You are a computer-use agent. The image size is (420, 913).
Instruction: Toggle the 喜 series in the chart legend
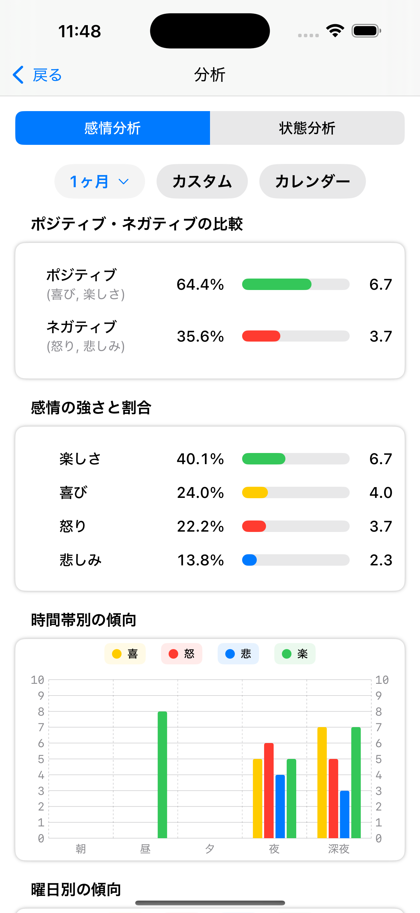click(x=125, y=654)
